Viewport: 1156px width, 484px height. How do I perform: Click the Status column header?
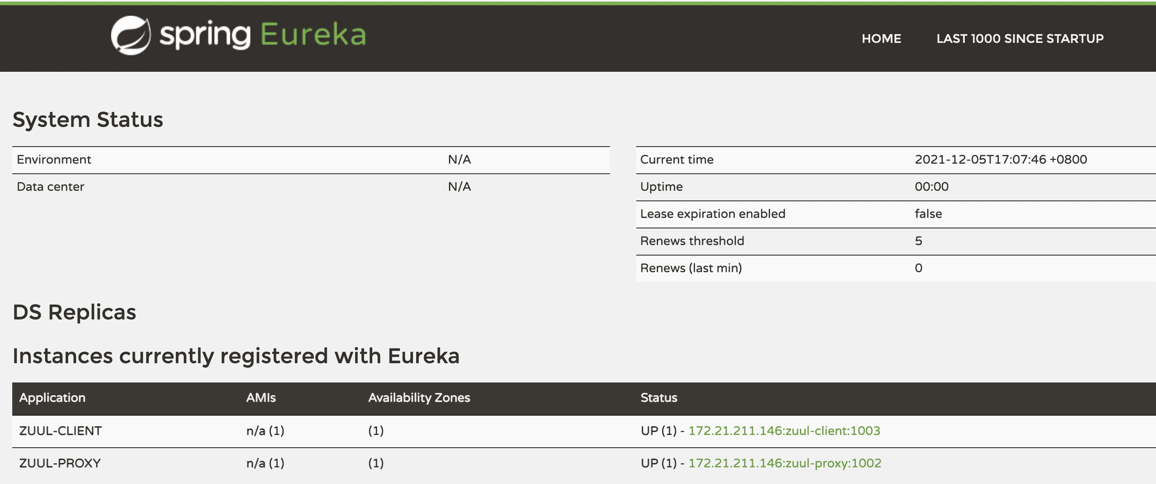click(x=659, y=398)
